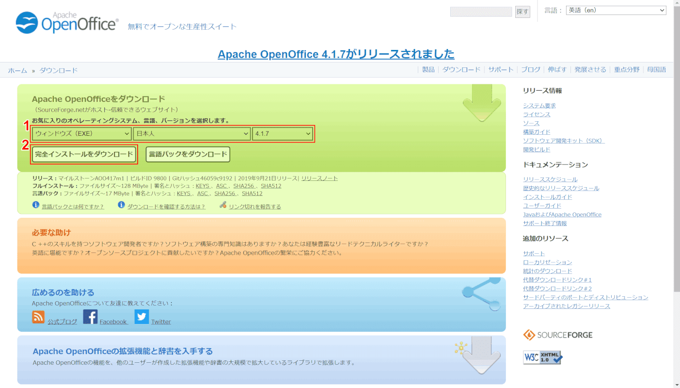This screenshot has width=680, height=388.
Task: Open the Apache OpenOffice 4.1.7 release headline
Action: [336, 54]
